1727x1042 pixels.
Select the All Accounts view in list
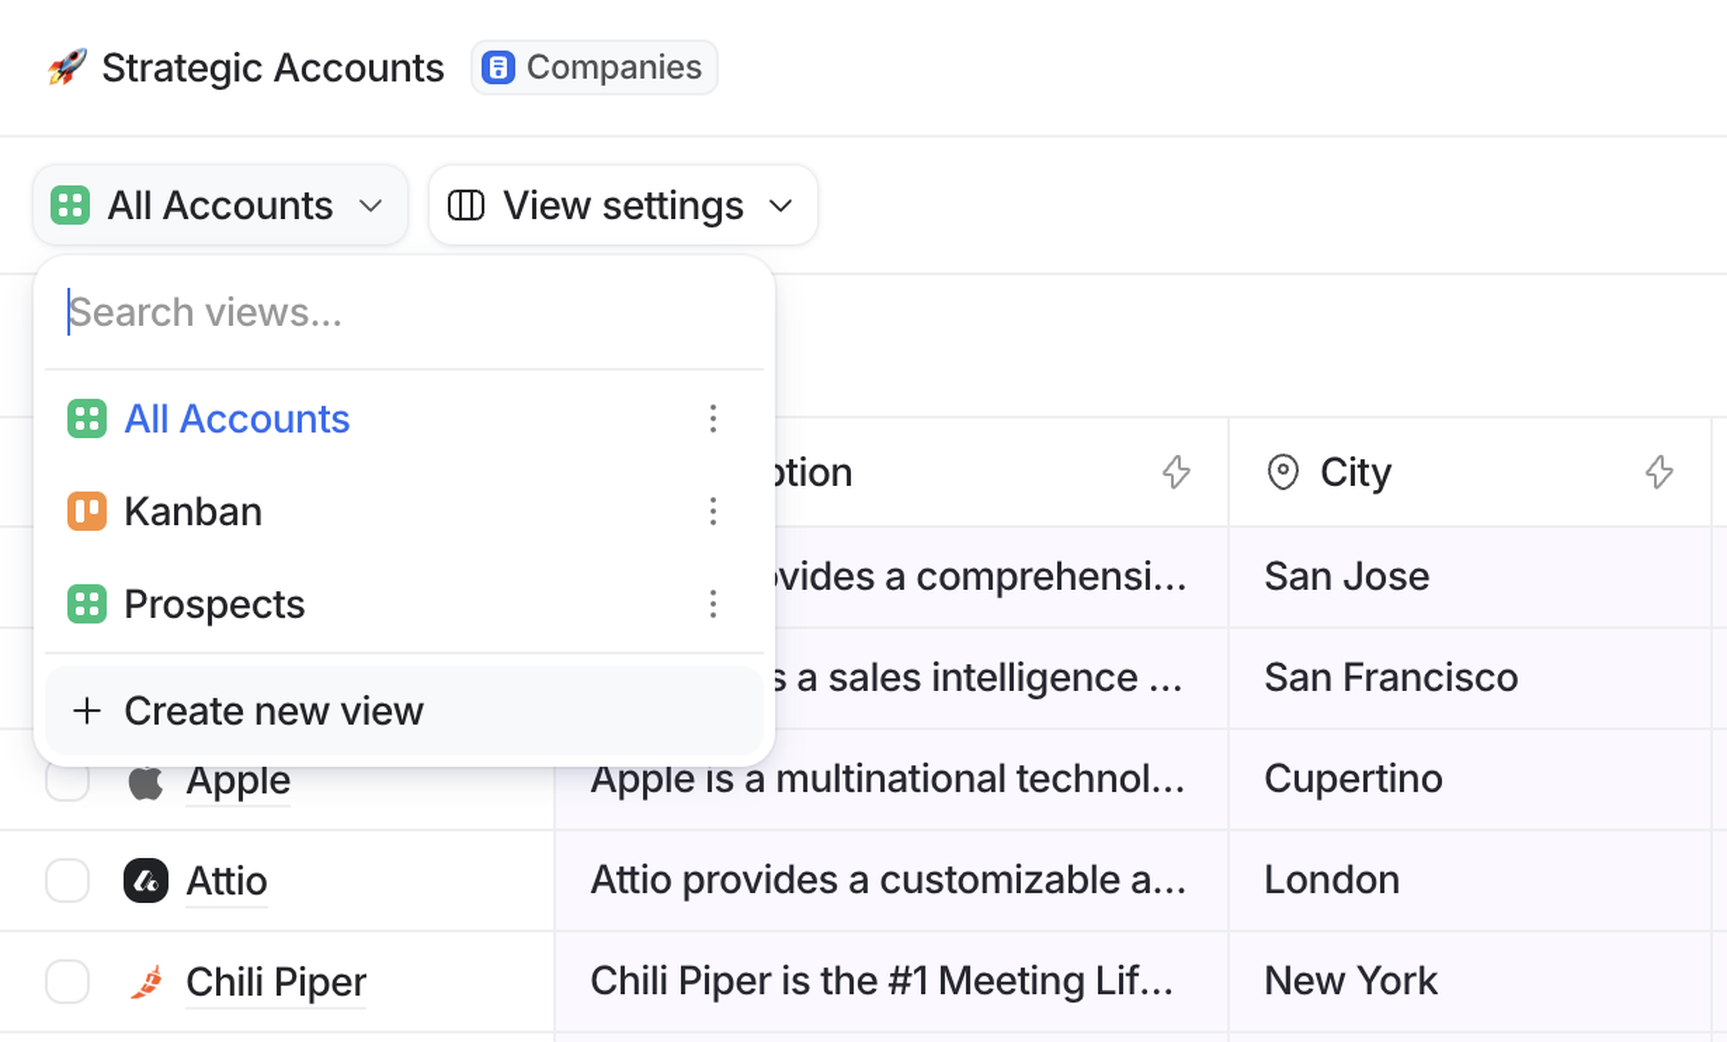[x=237, y=419]
